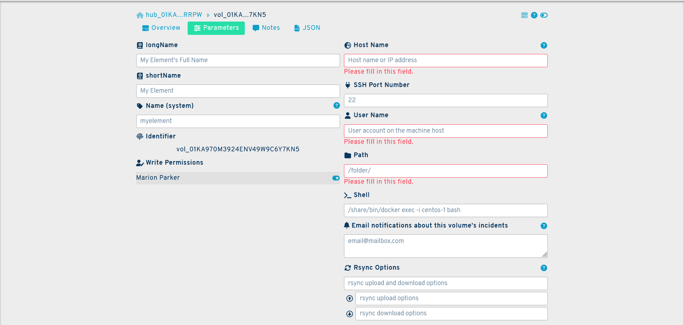Viewport: 684px width, 325px height.
Task: Open help for Name (system) field
Action: pyautogui.click(x=336, y=105)
